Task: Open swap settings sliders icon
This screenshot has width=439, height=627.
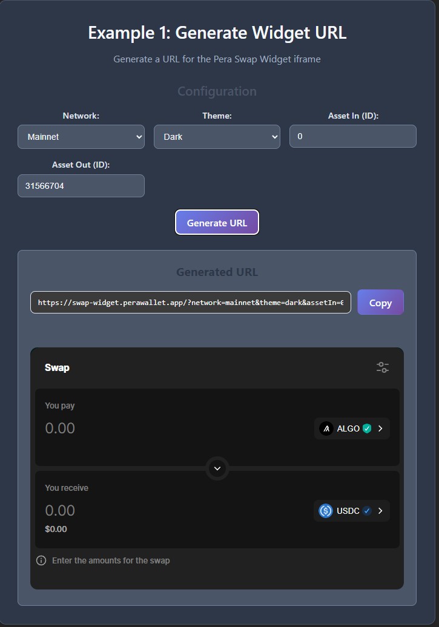Action: click(383, 367)
